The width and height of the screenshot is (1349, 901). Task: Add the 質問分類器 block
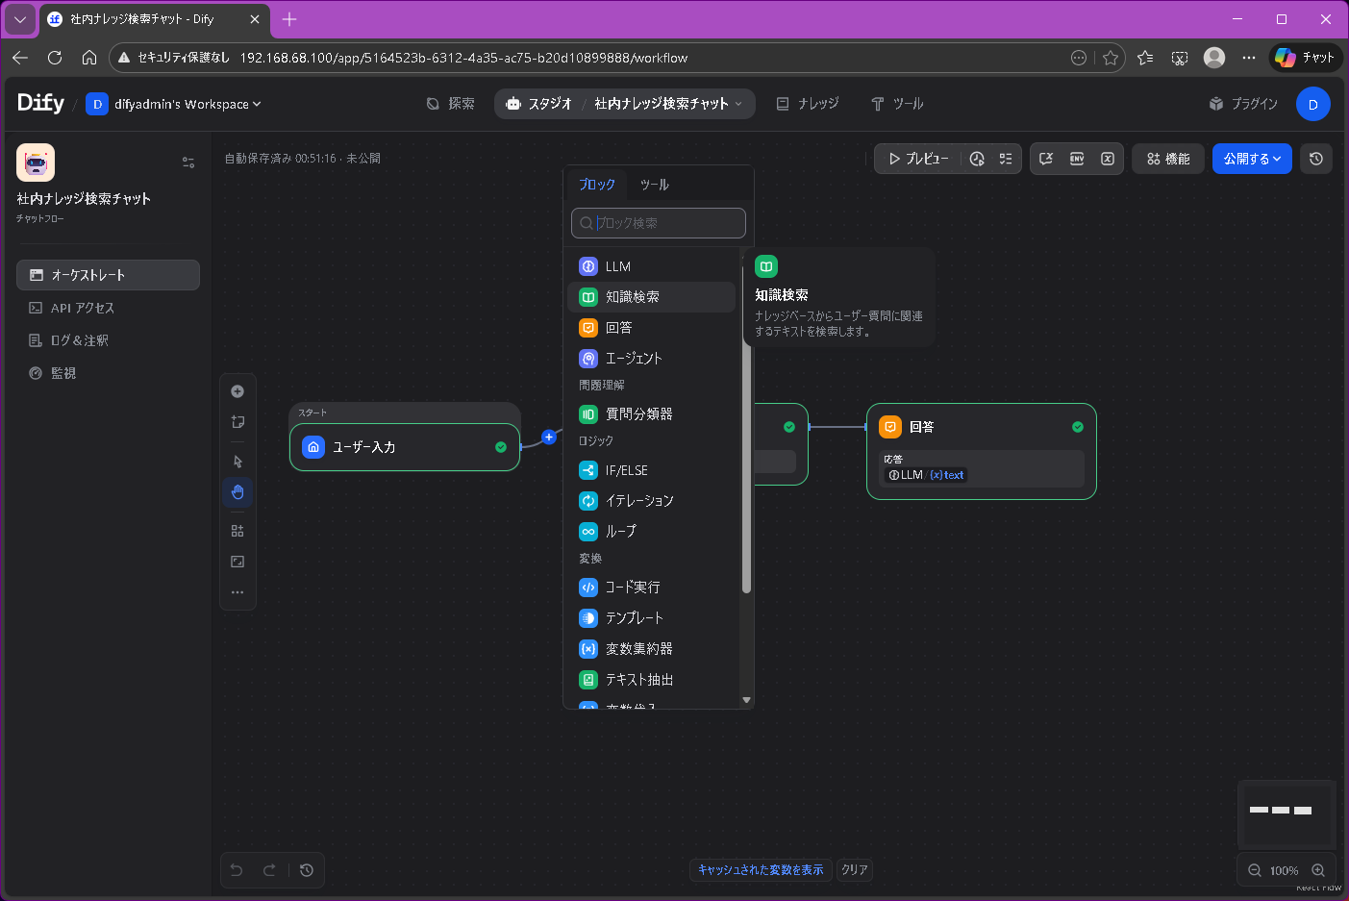(x=651, y=414)
